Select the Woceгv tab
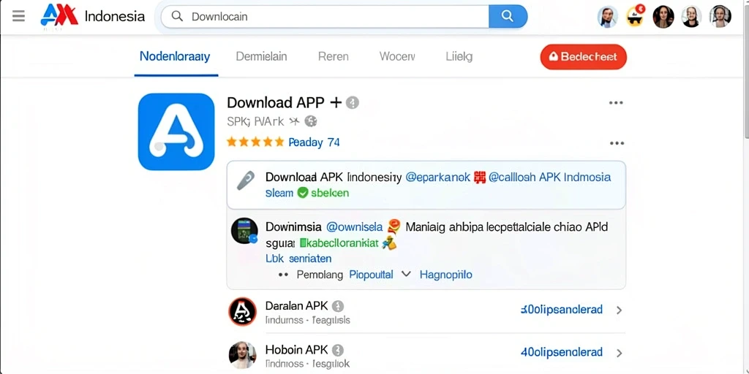 click(397, 56)
